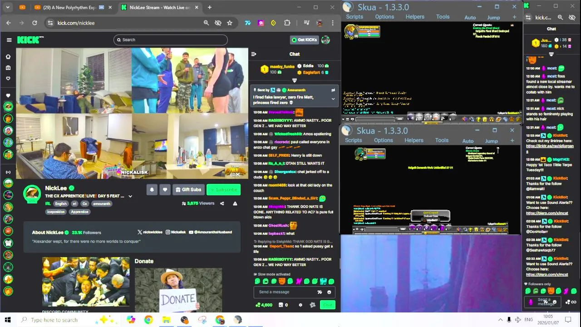Viewport: 581px width, 327px height.
Task: Go to Home in Kick sidebar
Action: point(8,57)
